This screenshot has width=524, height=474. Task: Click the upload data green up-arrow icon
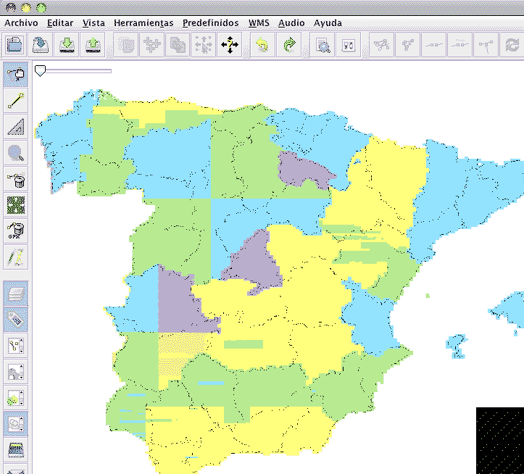point(93,45)
